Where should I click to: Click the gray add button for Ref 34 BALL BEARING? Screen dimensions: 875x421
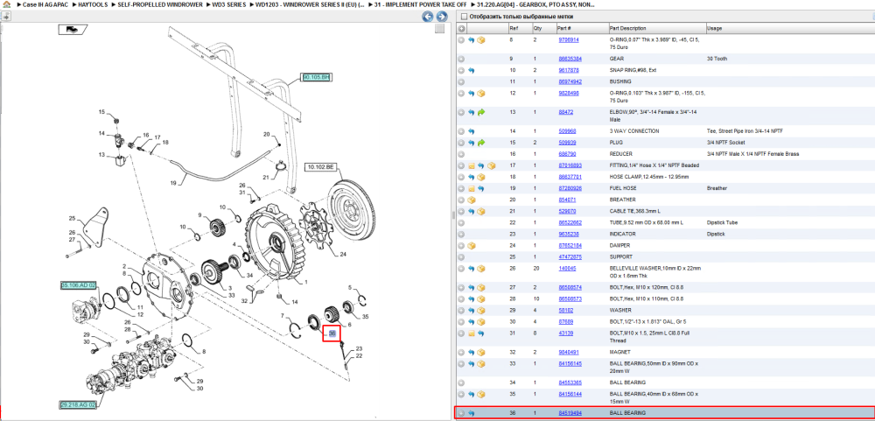(461, 382)
